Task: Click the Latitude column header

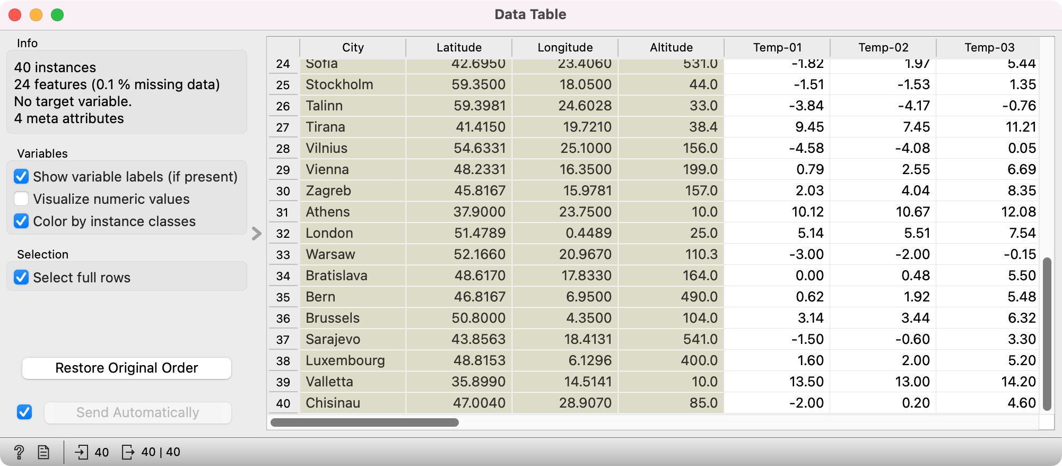Action: point(459,47)
